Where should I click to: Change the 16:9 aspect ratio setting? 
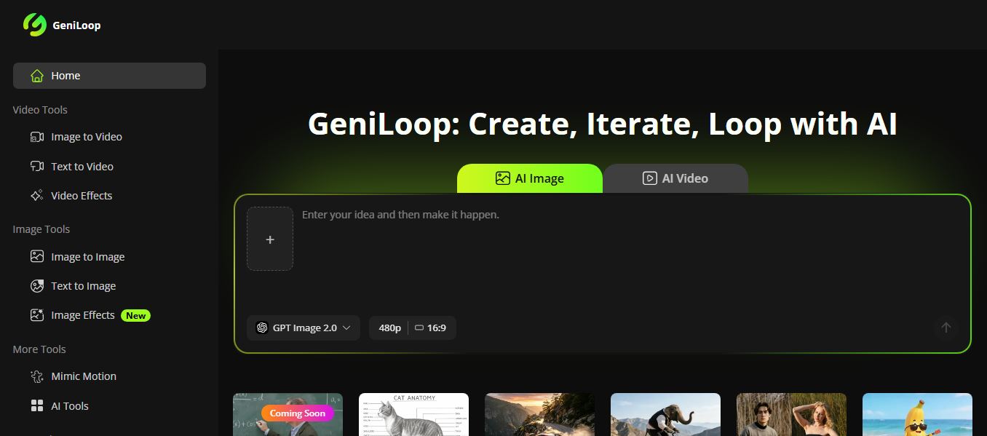431,328
